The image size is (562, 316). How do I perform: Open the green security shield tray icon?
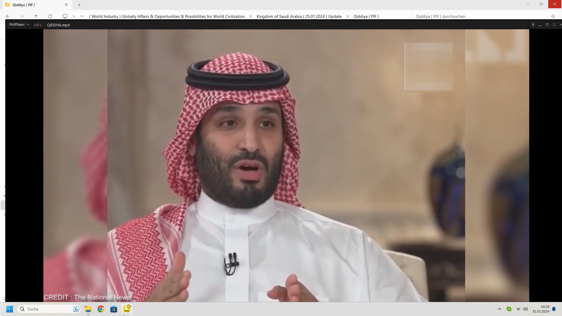(x=509, y=309)
